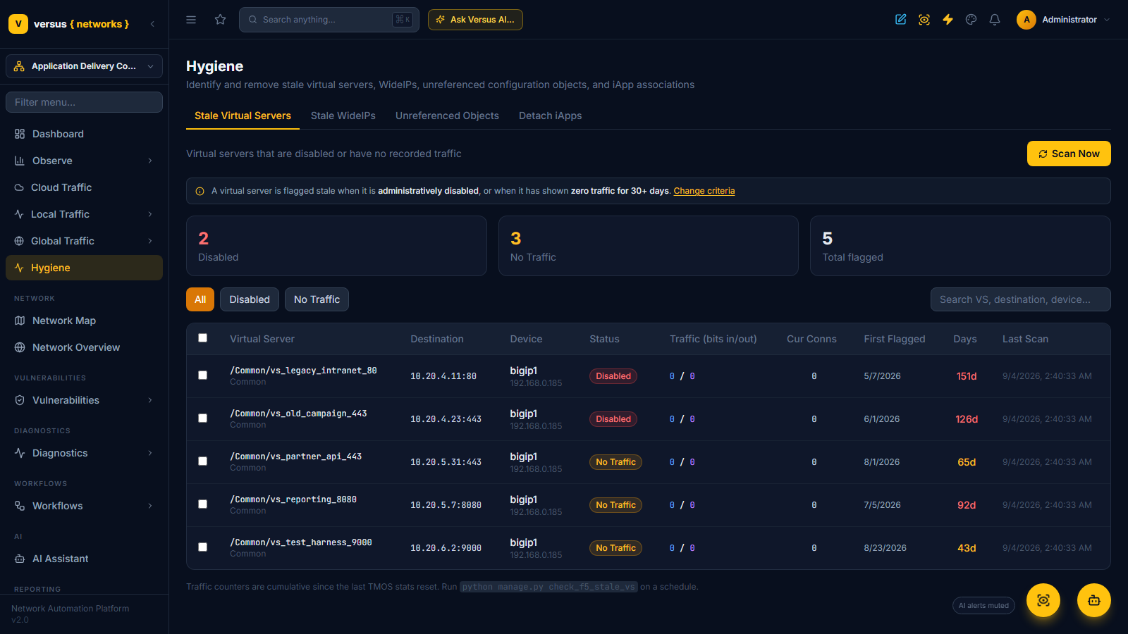Image resolution: width=1128 pixels, height=634 pixels.
Task: Expand the Global Traffic menu
Action: (84, 241)
